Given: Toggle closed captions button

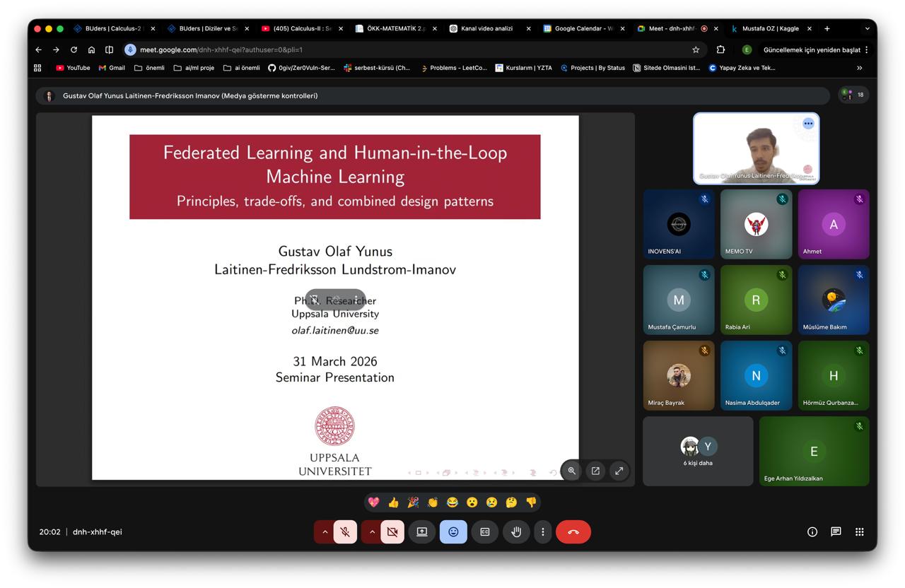Looking at the screenshot, I should [485, 531].
